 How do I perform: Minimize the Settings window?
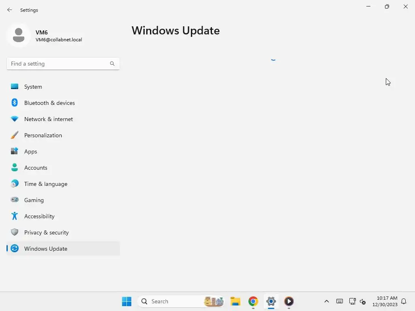368,6
